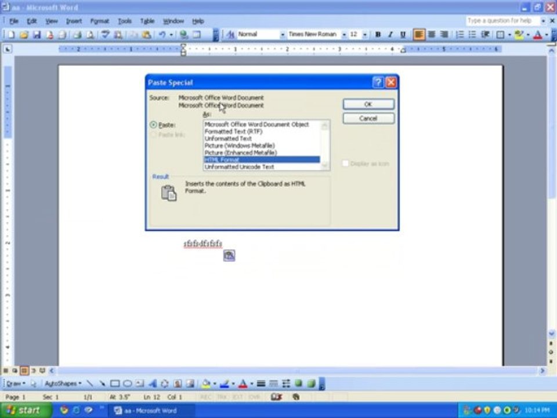Click the Bullets list icon

click(472, 34)
